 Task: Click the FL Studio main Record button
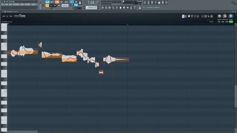59,6
